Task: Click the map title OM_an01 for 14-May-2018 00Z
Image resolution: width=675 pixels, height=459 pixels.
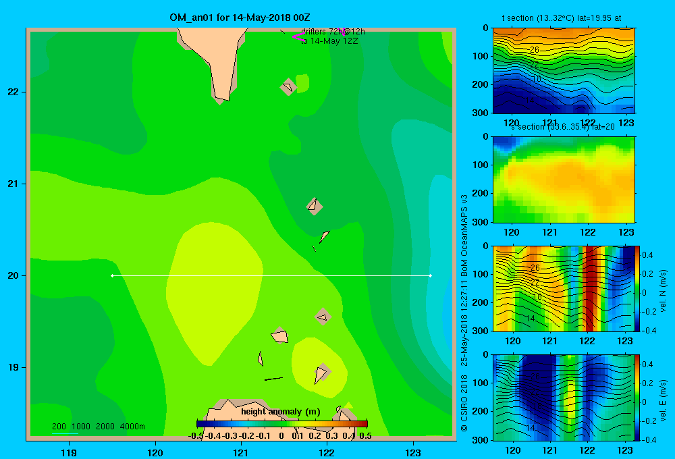Action: (240, 18)
